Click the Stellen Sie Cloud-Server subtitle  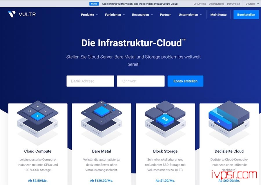pos(133,60)
